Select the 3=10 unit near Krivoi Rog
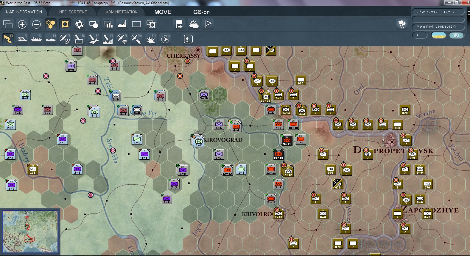This screenshot has height=256, width=470. tap(278, 214)
